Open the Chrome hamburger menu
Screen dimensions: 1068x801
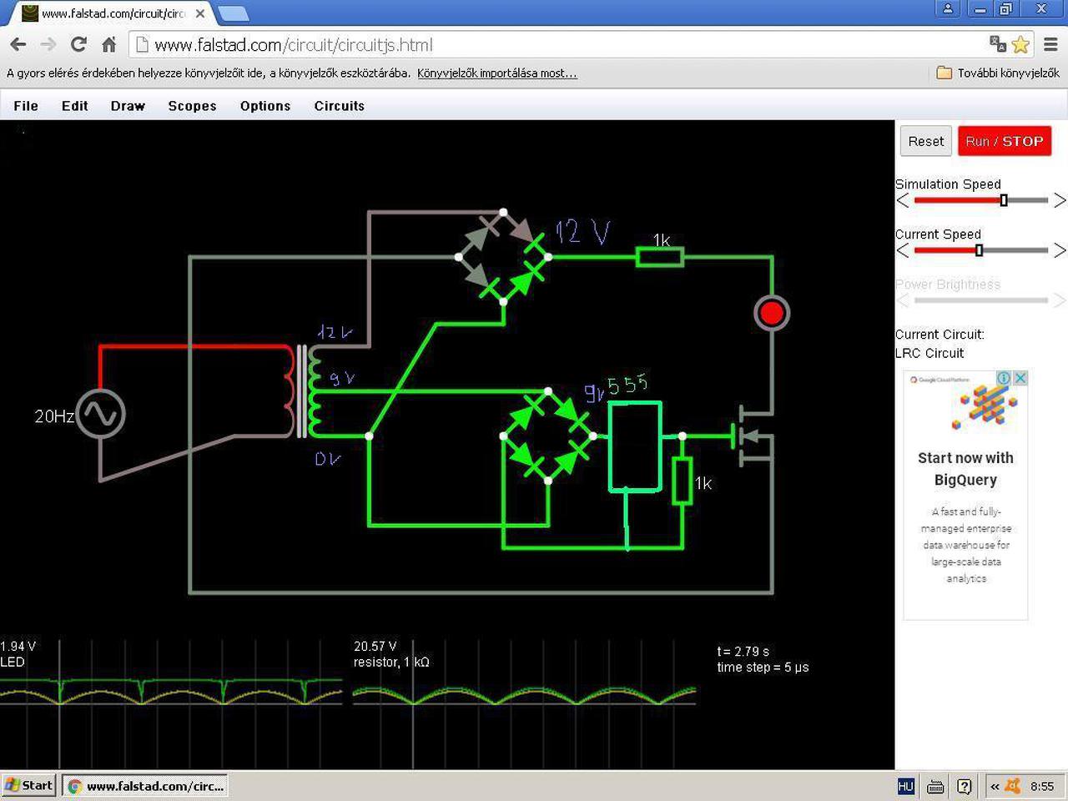click(1050, 44)
